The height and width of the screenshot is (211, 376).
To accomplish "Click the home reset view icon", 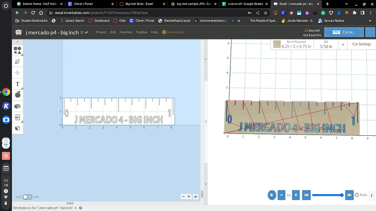I will 196,197.
